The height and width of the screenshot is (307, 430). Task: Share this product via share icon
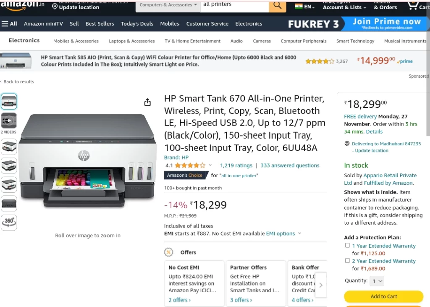click(147, 102)
